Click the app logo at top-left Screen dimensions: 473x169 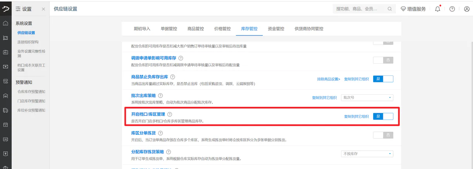[6, 9]
